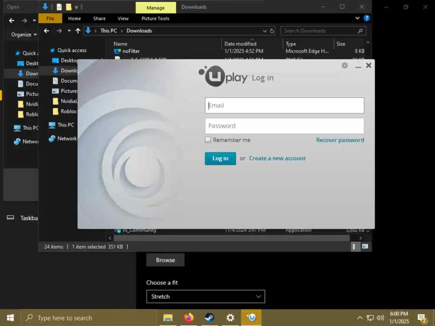
Task: Go up one folder level in Explorer
Action: pos(78,31)
